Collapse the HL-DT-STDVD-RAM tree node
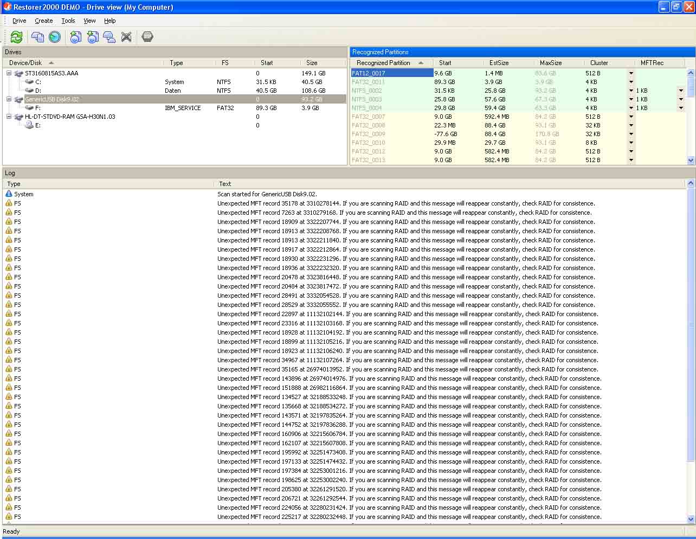The image size is (696, 539). [x=9, y=117]
